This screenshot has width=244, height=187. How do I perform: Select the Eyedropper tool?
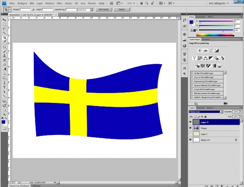(4, 42)
